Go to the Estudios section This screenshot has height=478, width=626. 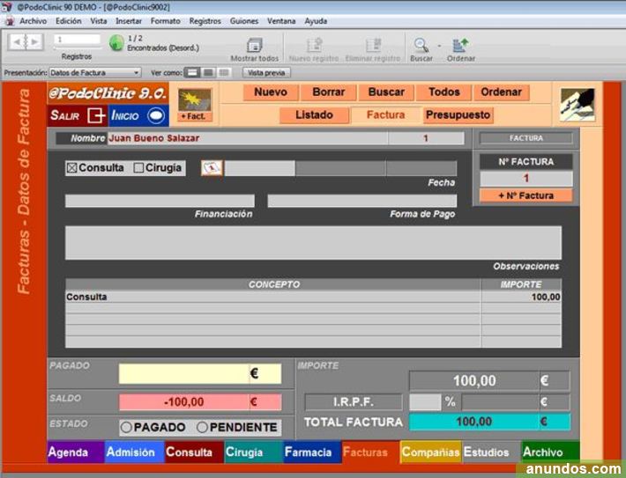click(x=491, y=452)
